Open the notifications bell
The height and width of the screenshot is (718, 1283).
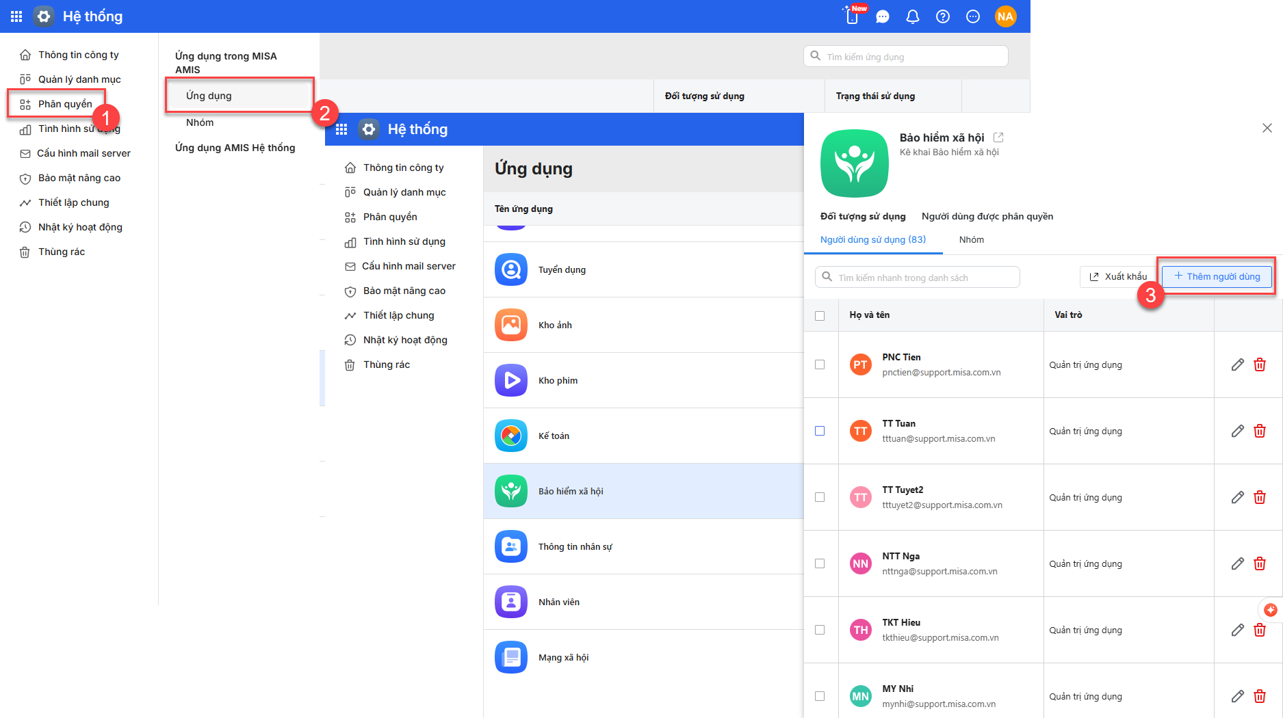(x=913, y=16)
